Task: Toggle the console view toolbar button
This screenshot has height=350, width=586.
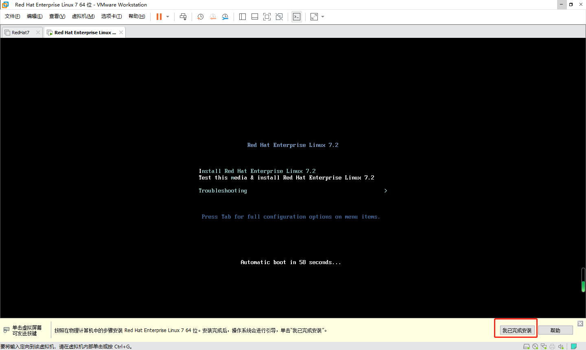Action: pyautogui.click(x=297, y=17)
